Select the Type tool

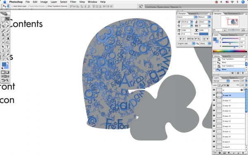click(7, 47)
